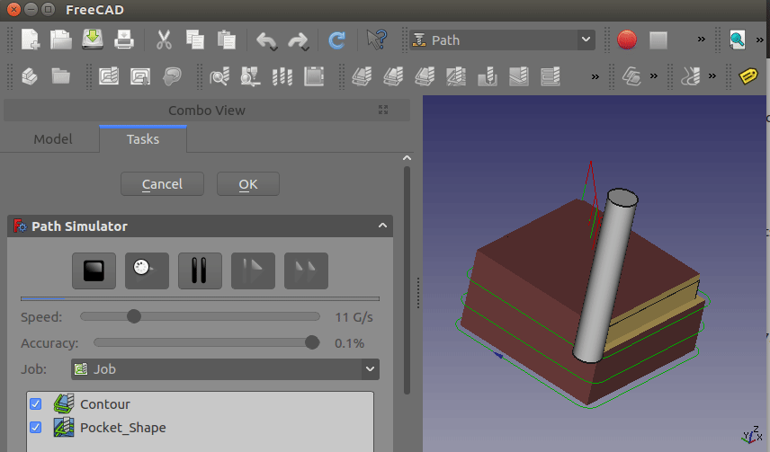The height and width of the screenshot is (452, 770).
Task: Stop the path simulation
Action: (x=94, y=270)
